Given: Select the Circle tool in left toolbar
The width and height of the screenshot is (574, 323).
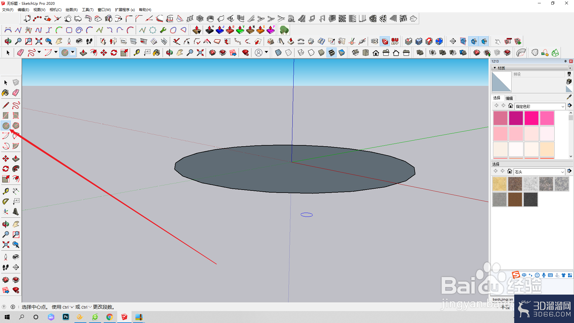Looking at the screenshot, I should 6,126.
